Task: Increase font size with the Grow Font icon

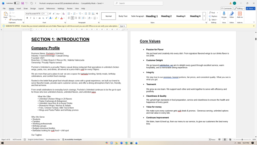Action: tap(50, 14)
